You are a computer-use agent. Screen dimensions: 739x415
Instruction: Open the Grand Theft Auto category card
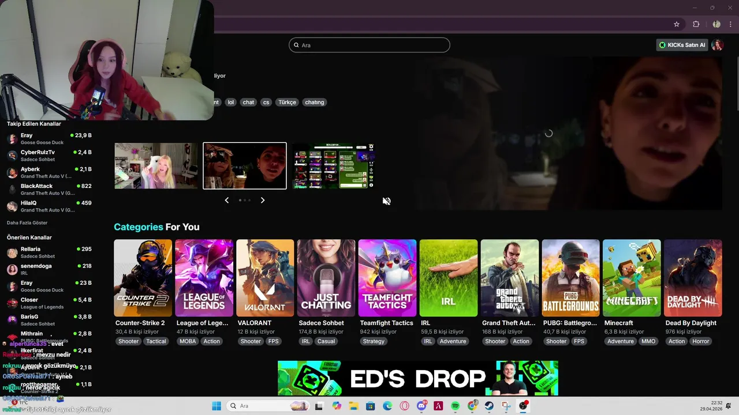click(x=510, y=278)
